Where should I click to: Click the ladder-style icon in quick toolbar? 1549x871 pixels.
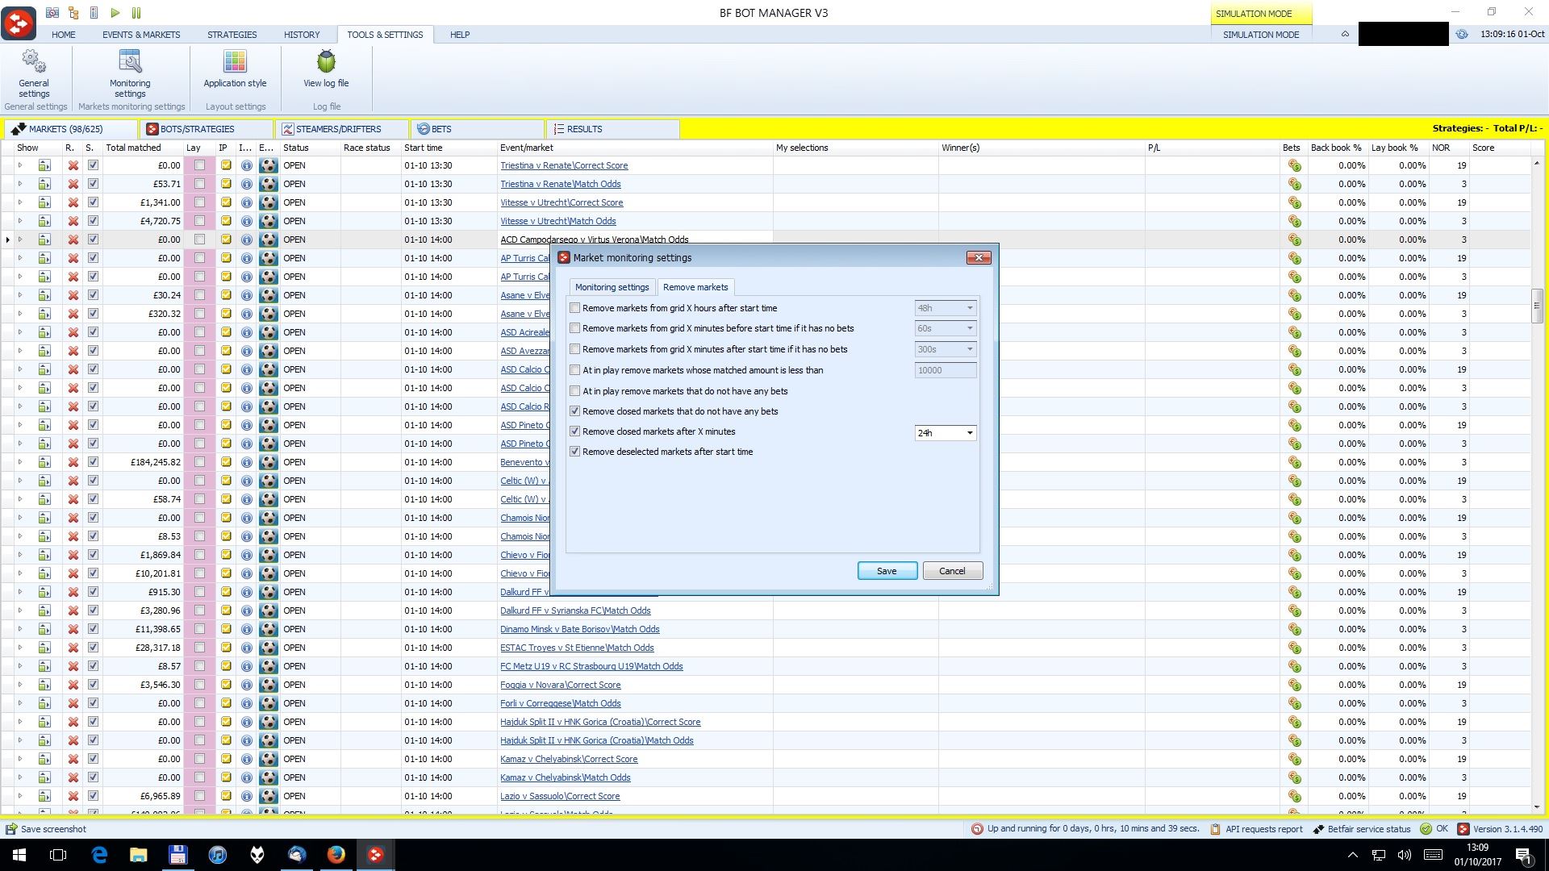click(x=94, y=12)
